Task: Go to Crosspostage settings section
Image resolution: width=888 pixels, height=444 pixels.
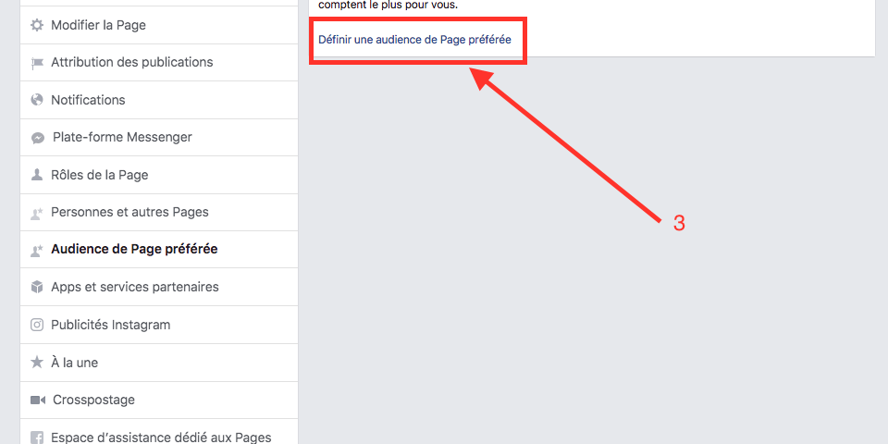Action: pos(159,401)
